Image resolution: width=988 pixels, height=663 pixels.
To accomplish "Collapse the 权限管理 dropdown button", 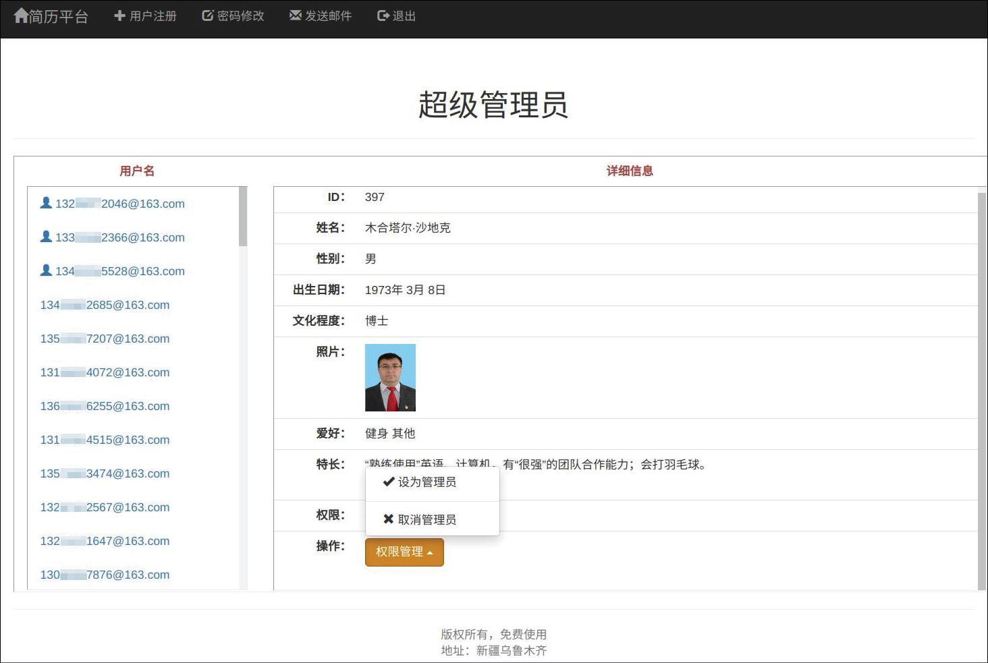I will pos(404,552).
